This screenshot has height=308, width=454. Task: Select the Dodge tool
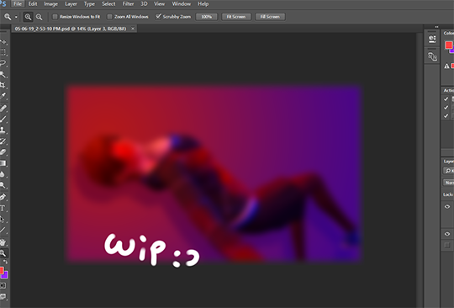click(3, 185)
